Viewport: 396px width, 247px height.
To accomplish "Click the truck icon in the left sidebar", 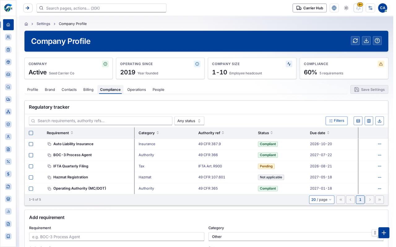I will (x=8, y=99).
